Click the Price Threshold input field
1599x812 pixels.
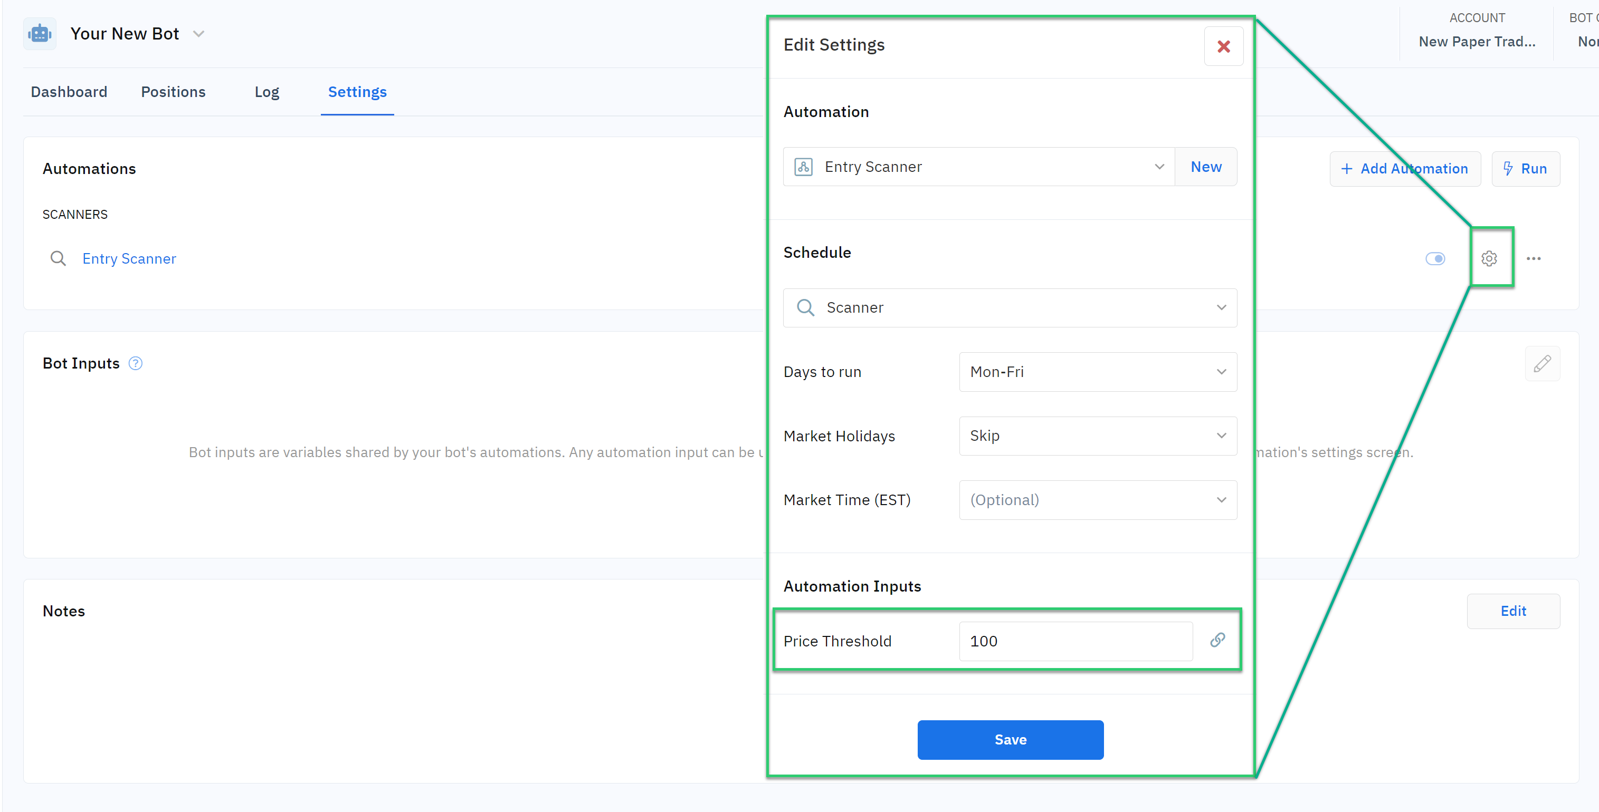click(1075, 641)
